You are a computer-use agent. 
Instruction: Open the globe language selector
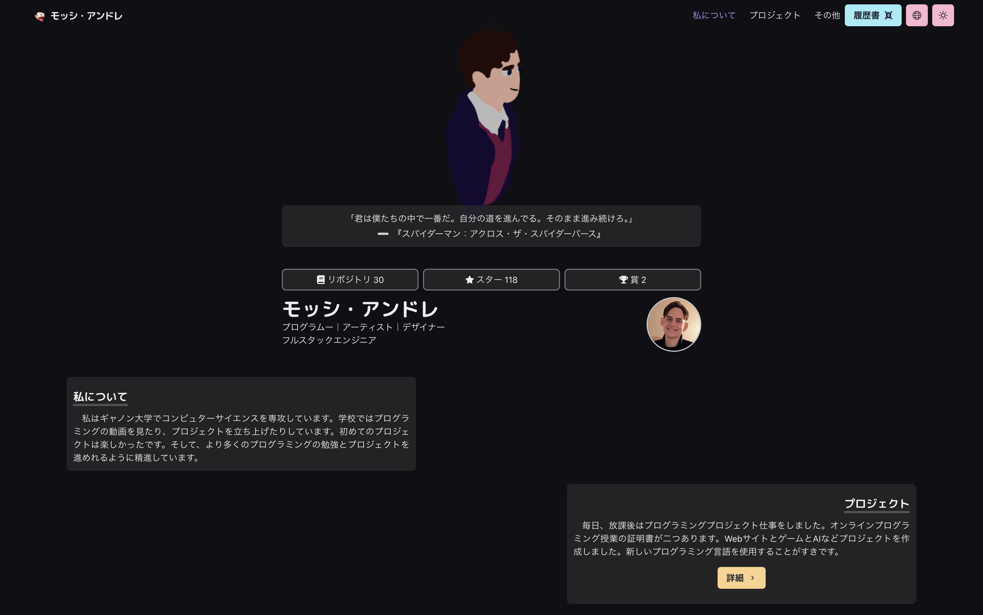pos(916,16)
